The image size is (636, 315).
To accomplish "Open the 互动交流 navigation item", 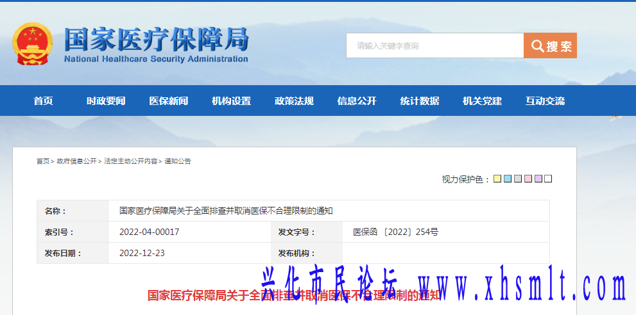I will tap(545, 101).
